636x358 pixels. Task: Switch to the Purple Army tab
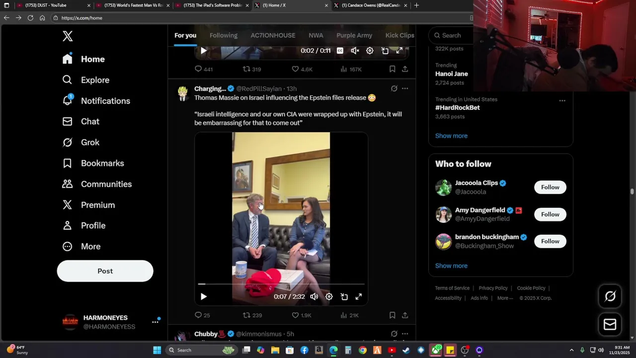point(354,35)
